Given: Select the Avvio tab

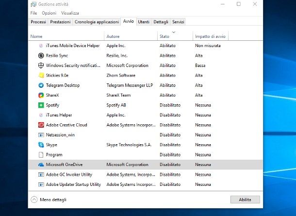Looking at the screenshot, I should (129, 21).
